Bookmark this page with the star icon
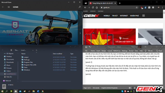Image resolution: width=165 pixels, height=93 pixels. point(137,7)
